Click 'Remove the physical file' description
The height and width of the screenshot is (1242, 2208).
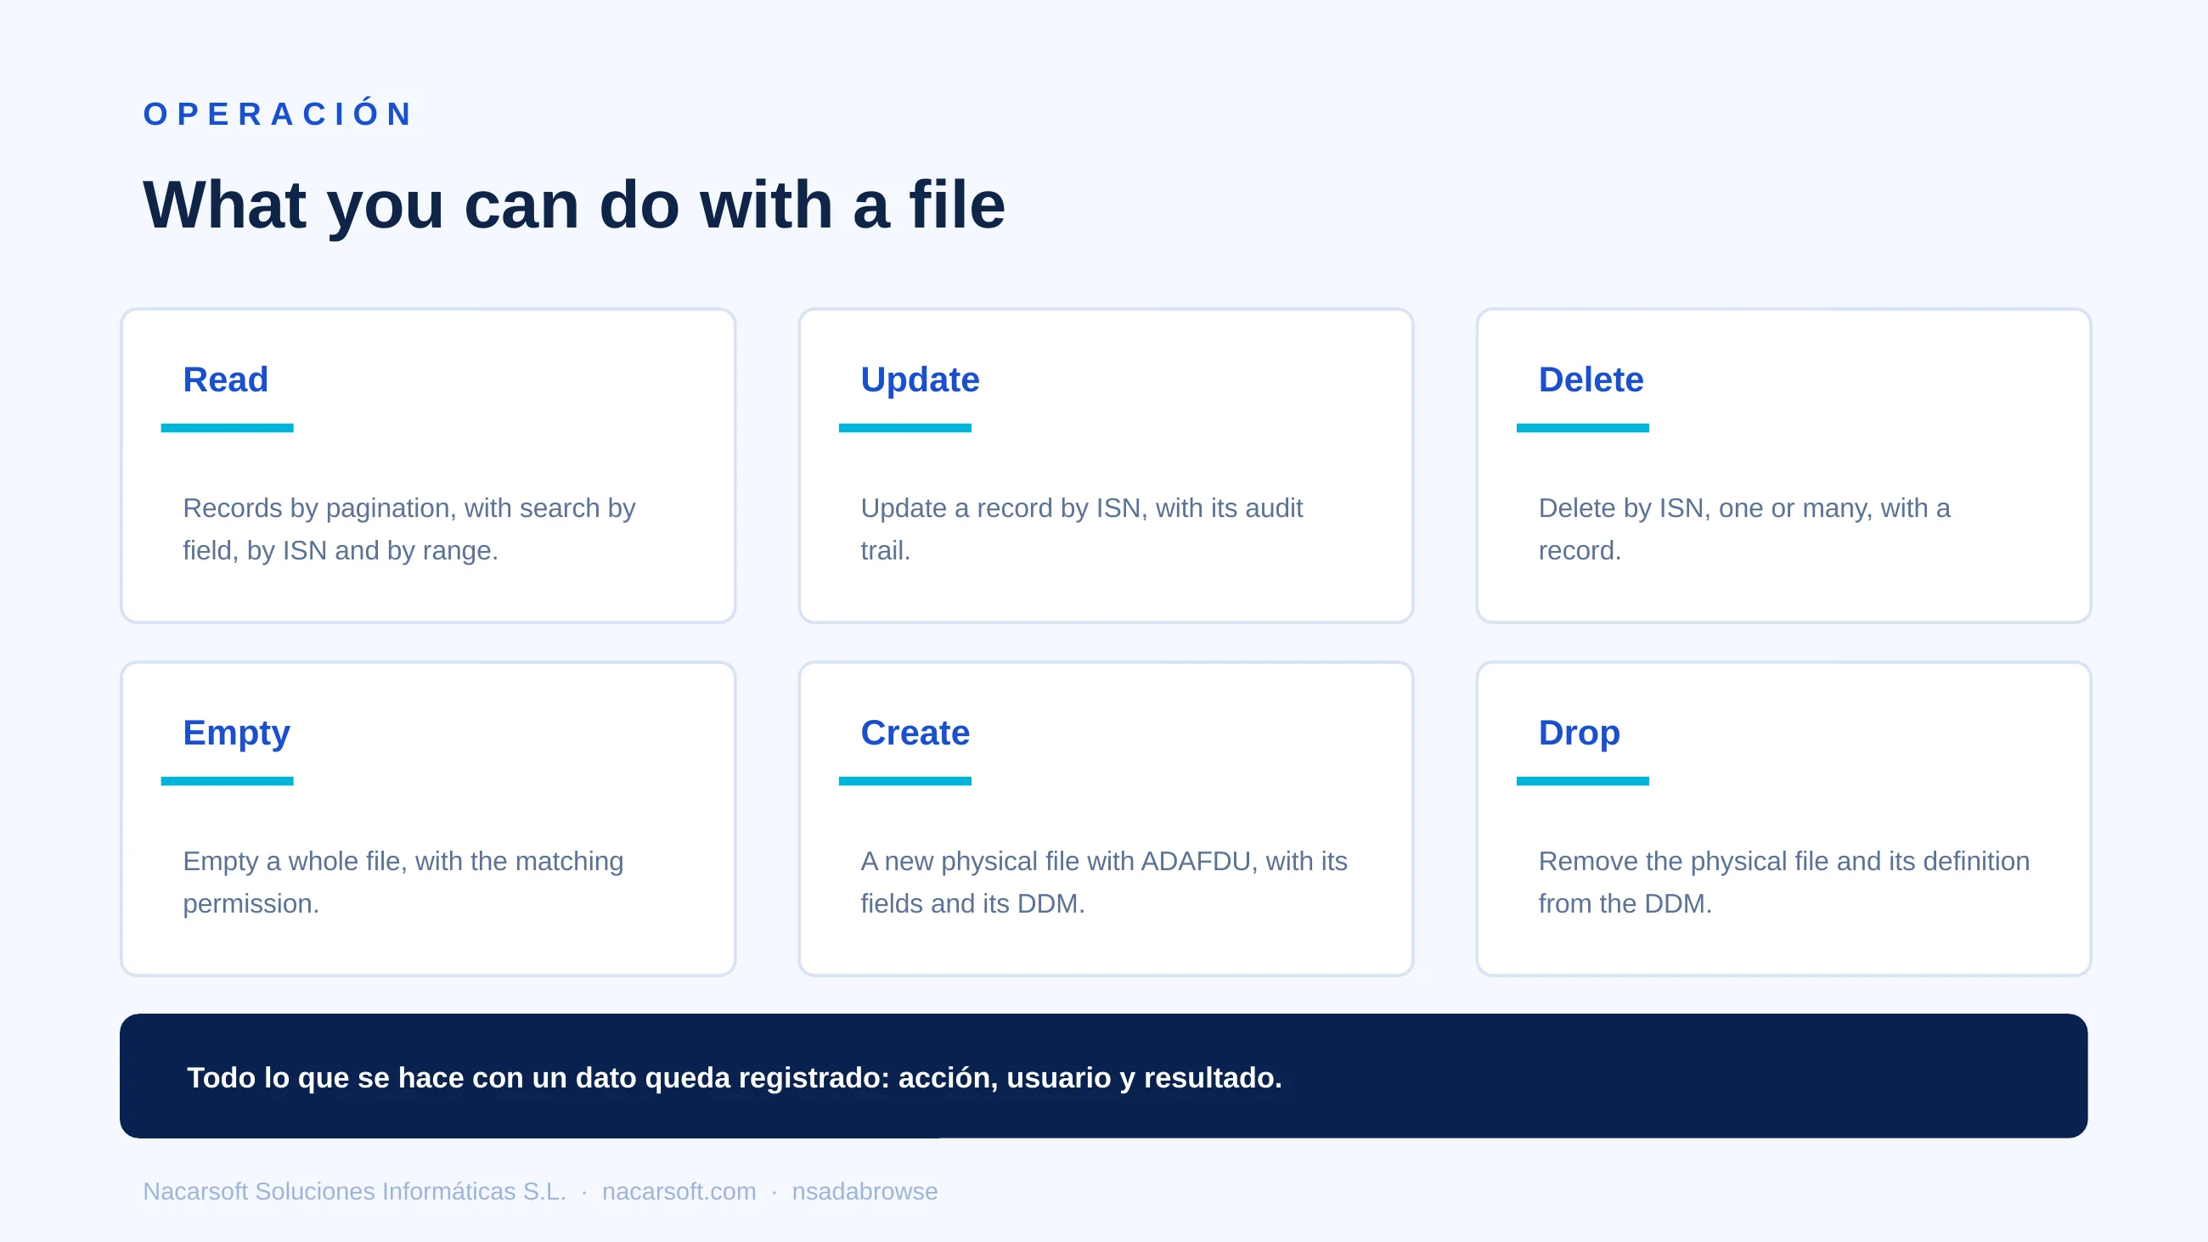(1783, 882)
